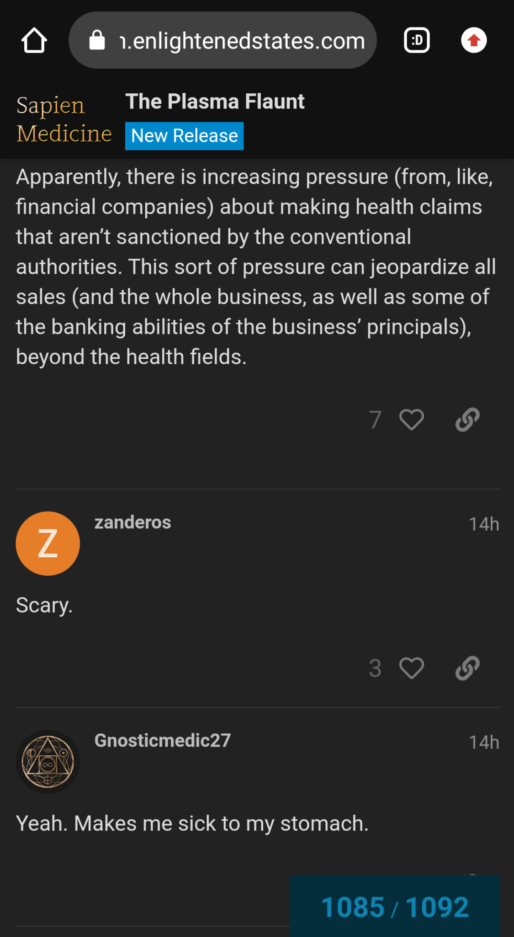Open Gnosticmedic27's avatar image
Screen dimensions: 514x937
48,762
